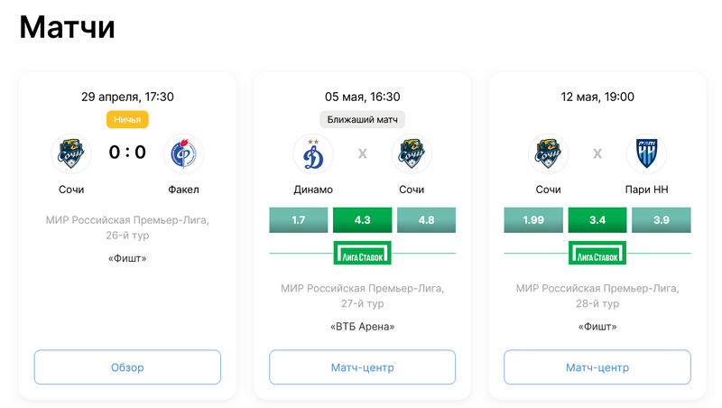This screenshot has height=408, width=722.
Task: Open Liga Stavok logo under Dynamo match
Action: (x=362, y=254)
